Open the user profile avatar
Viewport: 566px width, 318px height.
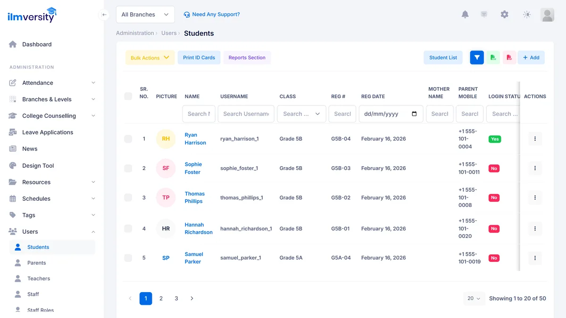pyautogui.click(x=547, y=15)
